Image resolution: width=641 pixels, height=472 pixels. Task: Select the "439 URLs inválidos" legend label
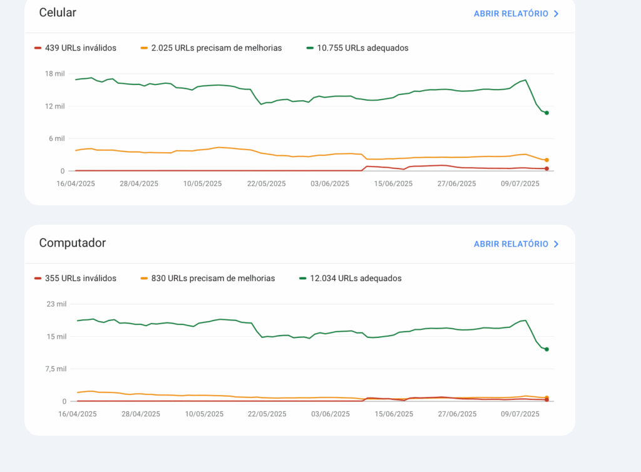pyautogui.click(x=80, y=48)
